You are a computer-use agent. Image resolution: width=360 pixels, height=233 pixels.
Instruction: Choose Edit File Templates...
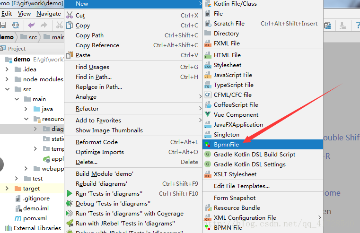coord(242,186)
